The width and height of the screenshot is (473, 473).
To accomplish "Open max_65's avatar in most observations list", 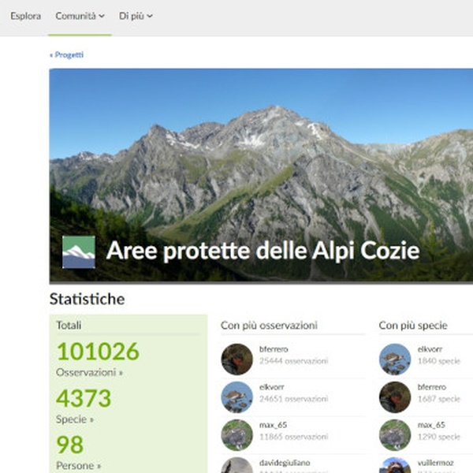I will 236,435.
